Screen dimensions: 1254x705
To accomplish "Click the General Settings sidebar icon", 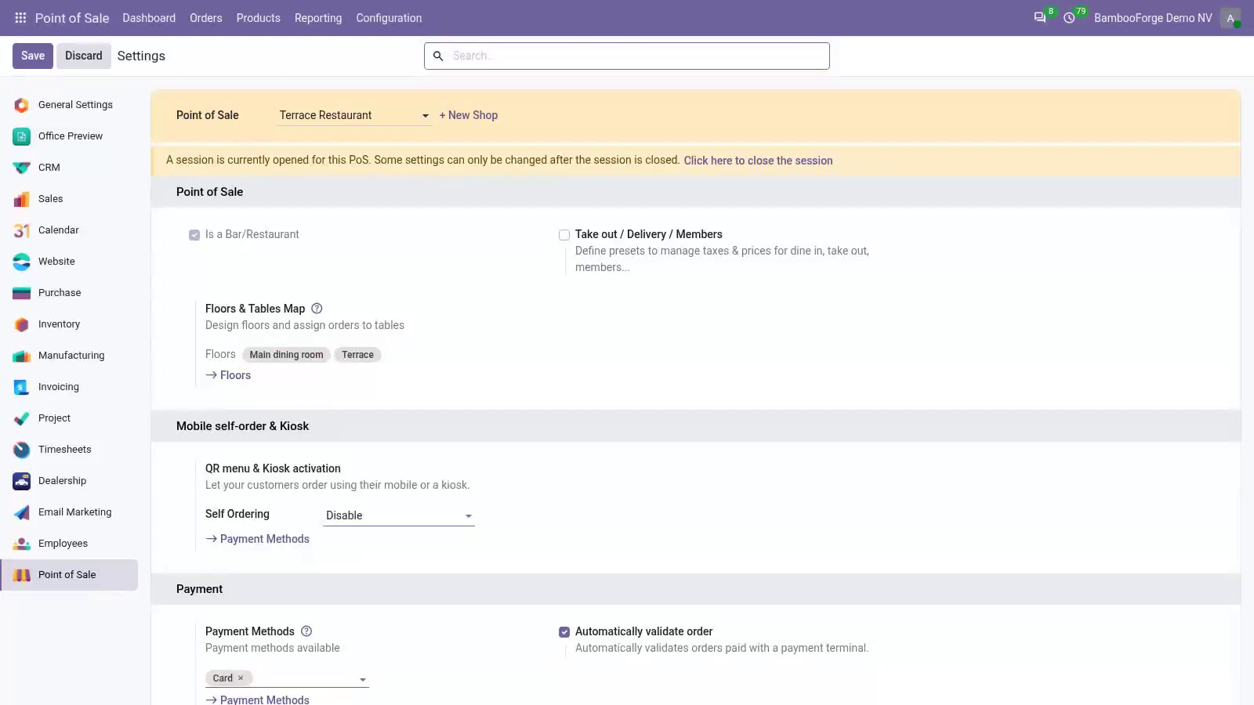I will [x=22, y=105].
